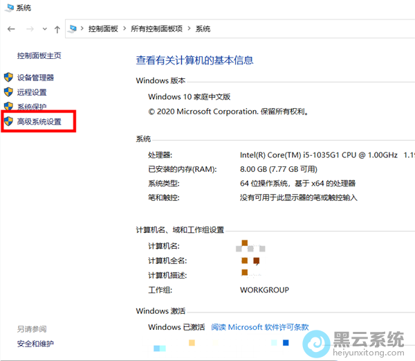This screenshot has height=361, width=415.
Task: Click the computer icon in address bar
Action: pyautogui.click(x=74, y=29)
